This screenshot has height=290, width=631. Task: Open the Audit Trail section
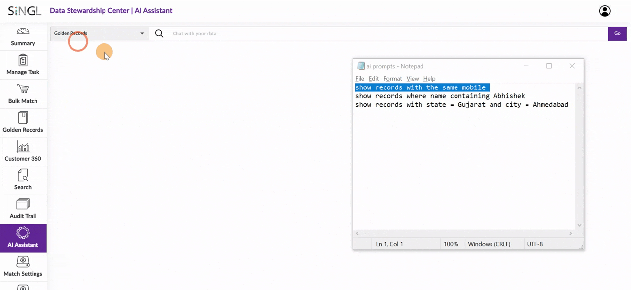click(23, 209)
